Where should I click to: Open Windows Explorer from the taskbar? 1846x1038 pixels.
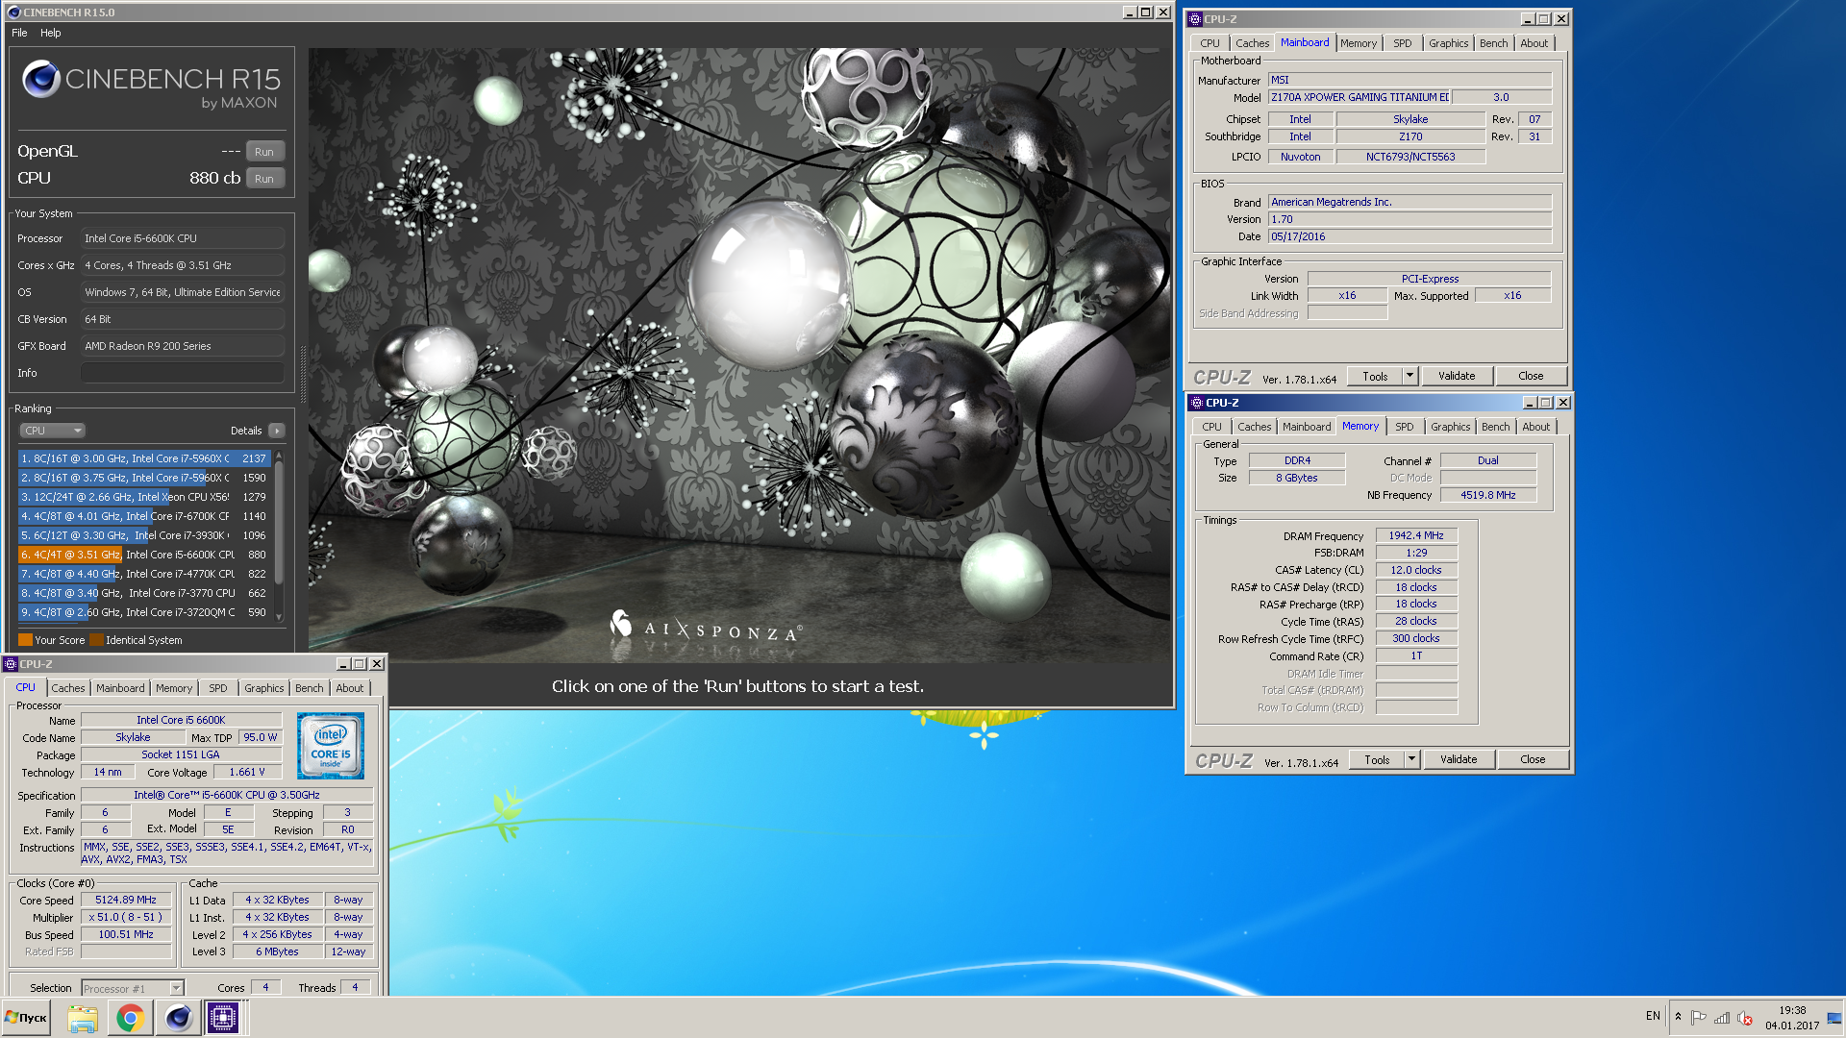[x=83, y=1018]
